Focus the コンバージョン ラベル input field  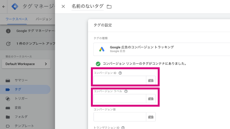click(x=120, y=99)
